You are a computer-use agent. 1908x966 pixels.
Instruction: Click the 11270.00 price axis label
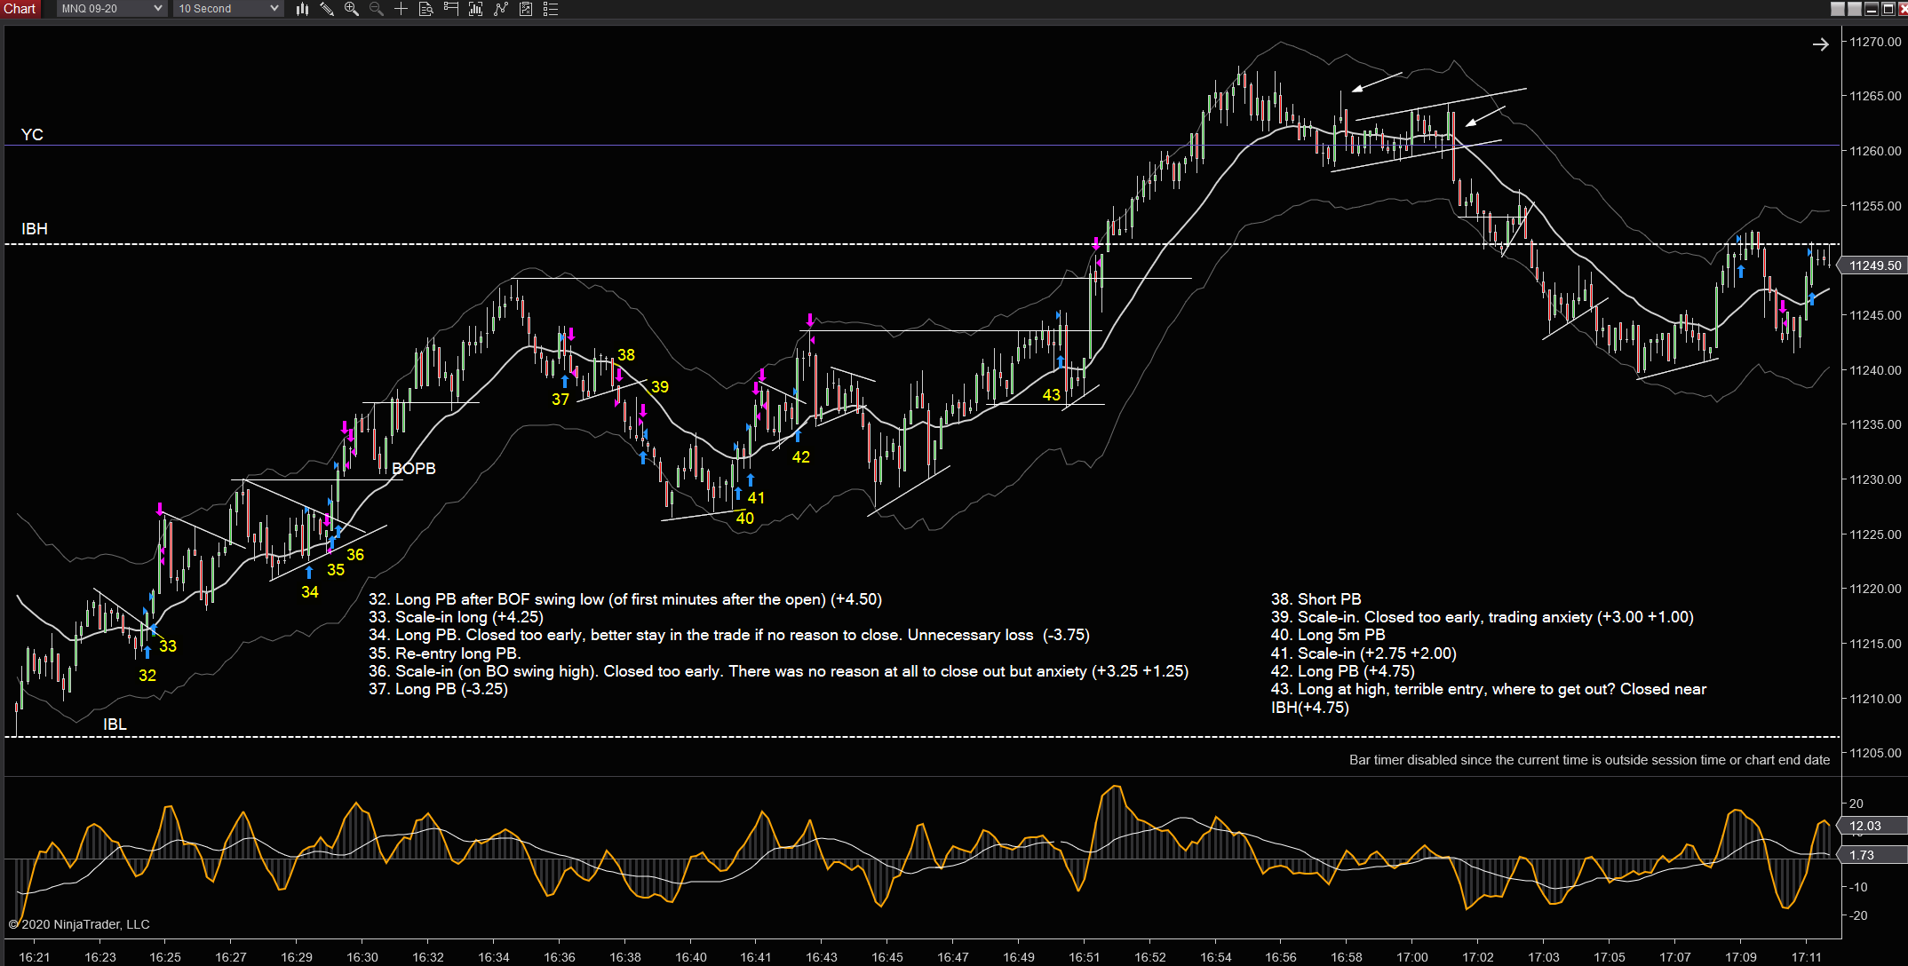1875,42
